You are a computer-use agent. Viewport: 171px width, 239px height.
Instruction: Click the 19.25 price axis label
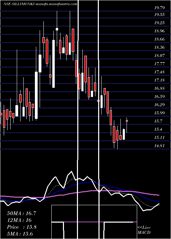click(x=159, y=23)
